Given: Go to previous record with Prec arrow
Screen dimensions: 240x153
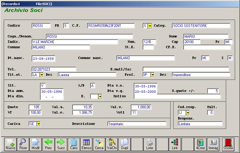Looking at the screenshot, I should 48,144.
